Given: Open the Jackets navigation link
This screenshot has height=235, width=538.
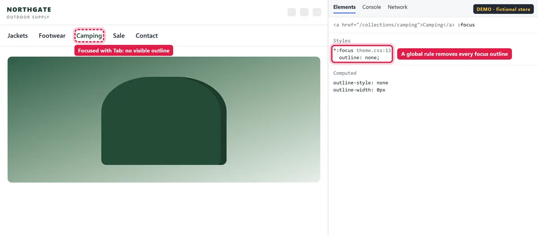Looking at the screenshot, I should pyautogui.click(x=17, y=36).
